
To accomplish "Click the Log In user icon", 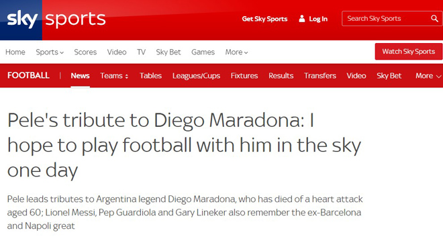I will coord(302,19).
